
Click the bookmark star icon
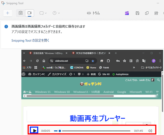point(93,61)
